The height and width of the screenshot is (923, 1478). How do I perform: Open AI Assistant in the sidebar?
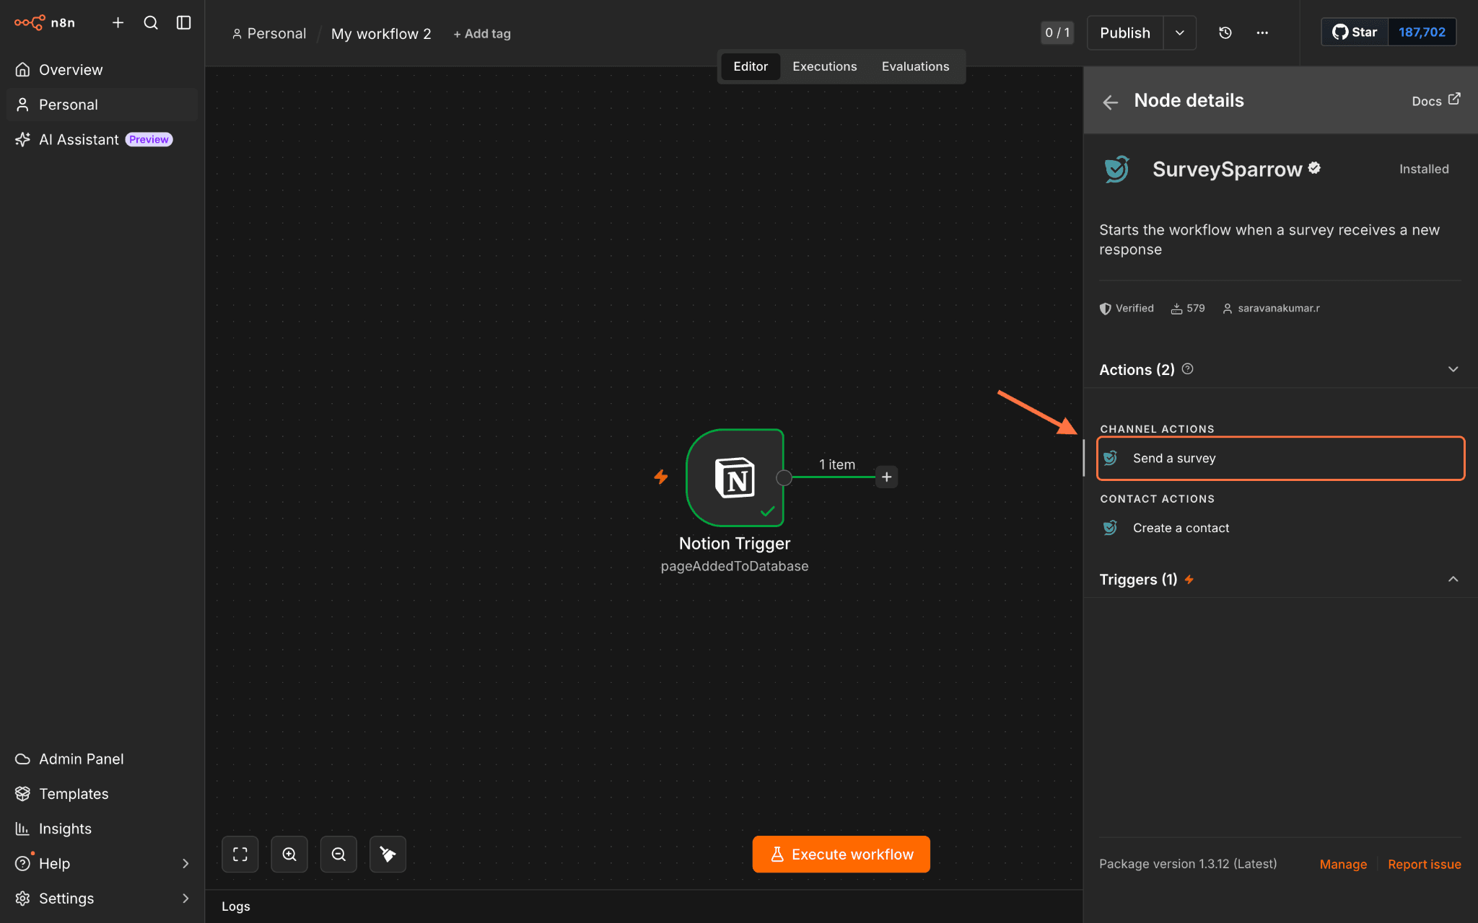click(102, 139)
